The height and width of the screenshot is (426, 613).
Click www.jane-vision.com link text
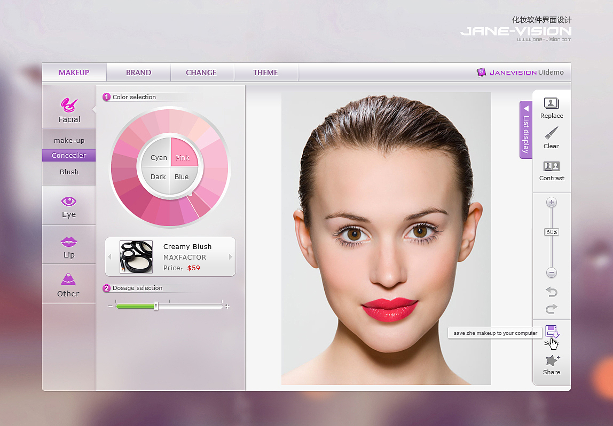(x=544, y=39)
